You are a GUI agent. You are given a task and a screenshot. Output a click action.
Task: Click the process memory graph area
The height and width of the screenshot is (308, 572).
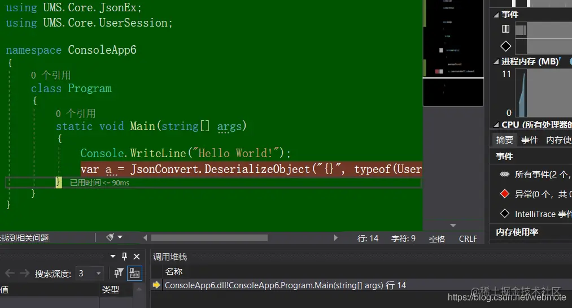544,93
